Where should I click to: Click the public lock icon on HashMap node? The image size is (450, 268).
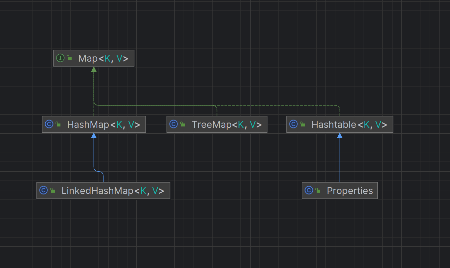pos(58,124)
